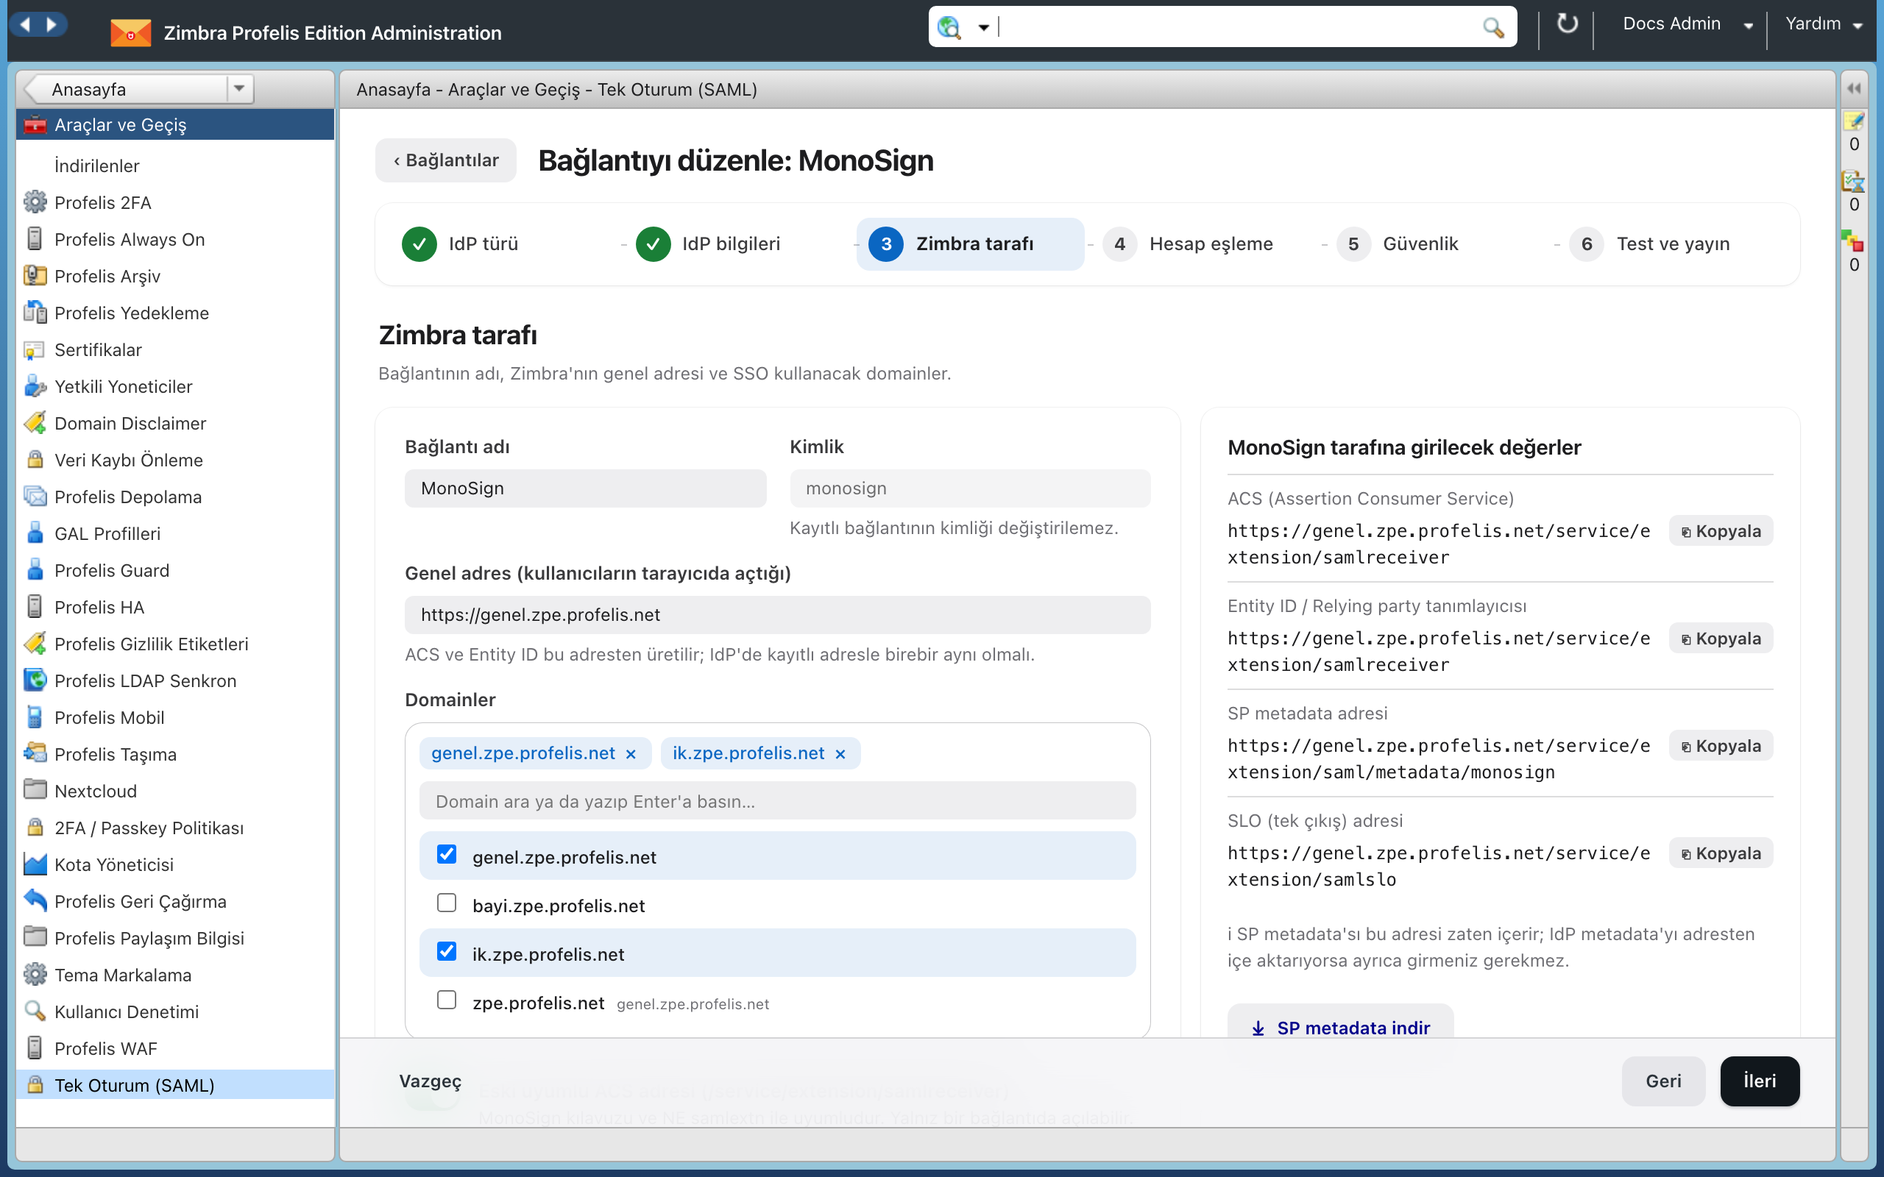Viewport: 1884px width, 1177px height.
Task: Collapse right panel with double-arrow icon
Action: [x=1855, y=88]
